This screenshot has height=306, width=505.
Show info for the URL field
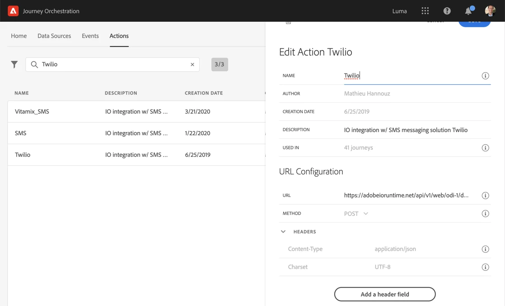(486, 196)
